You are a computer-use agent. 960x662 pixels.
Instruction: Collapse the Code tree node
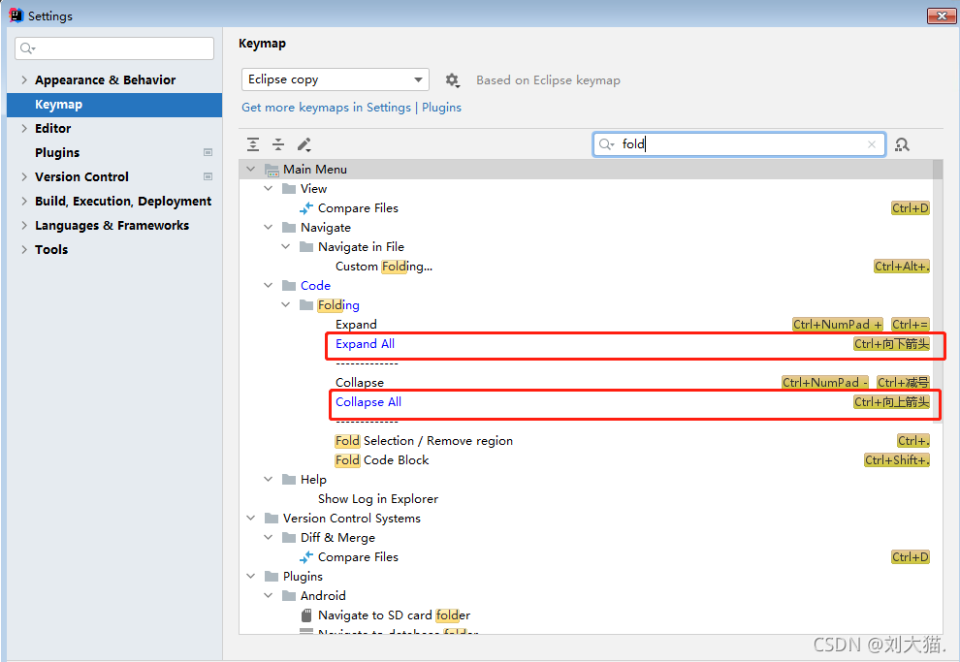(269, 285)
